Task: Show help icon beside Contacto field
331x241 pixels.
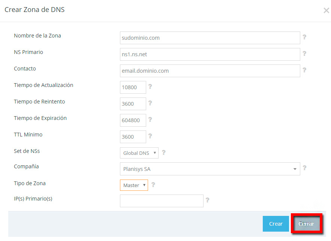Action: (x=304, y=70)
